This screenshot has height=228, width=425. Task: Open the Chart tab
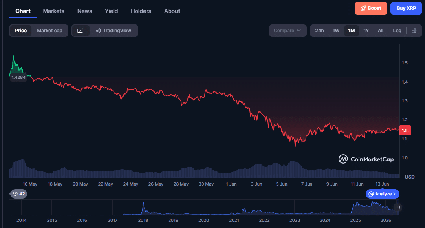coord(23,11)
